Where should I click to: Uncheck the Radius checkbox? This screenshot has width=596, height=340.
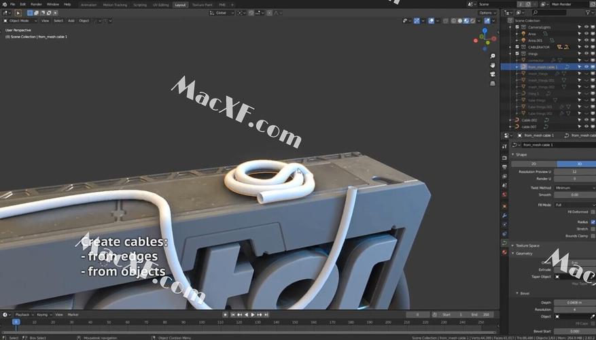[593, 222]
